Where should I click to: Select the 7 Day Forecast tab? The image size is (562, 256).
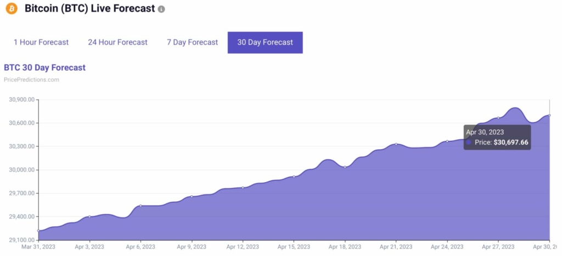192,42
